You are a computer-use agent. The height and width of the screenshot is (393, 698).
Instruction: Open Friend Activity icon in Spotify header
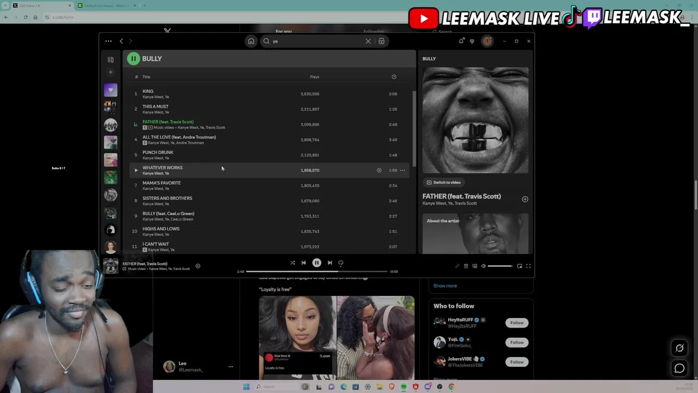pyautogui.click(x=472, y=41)
